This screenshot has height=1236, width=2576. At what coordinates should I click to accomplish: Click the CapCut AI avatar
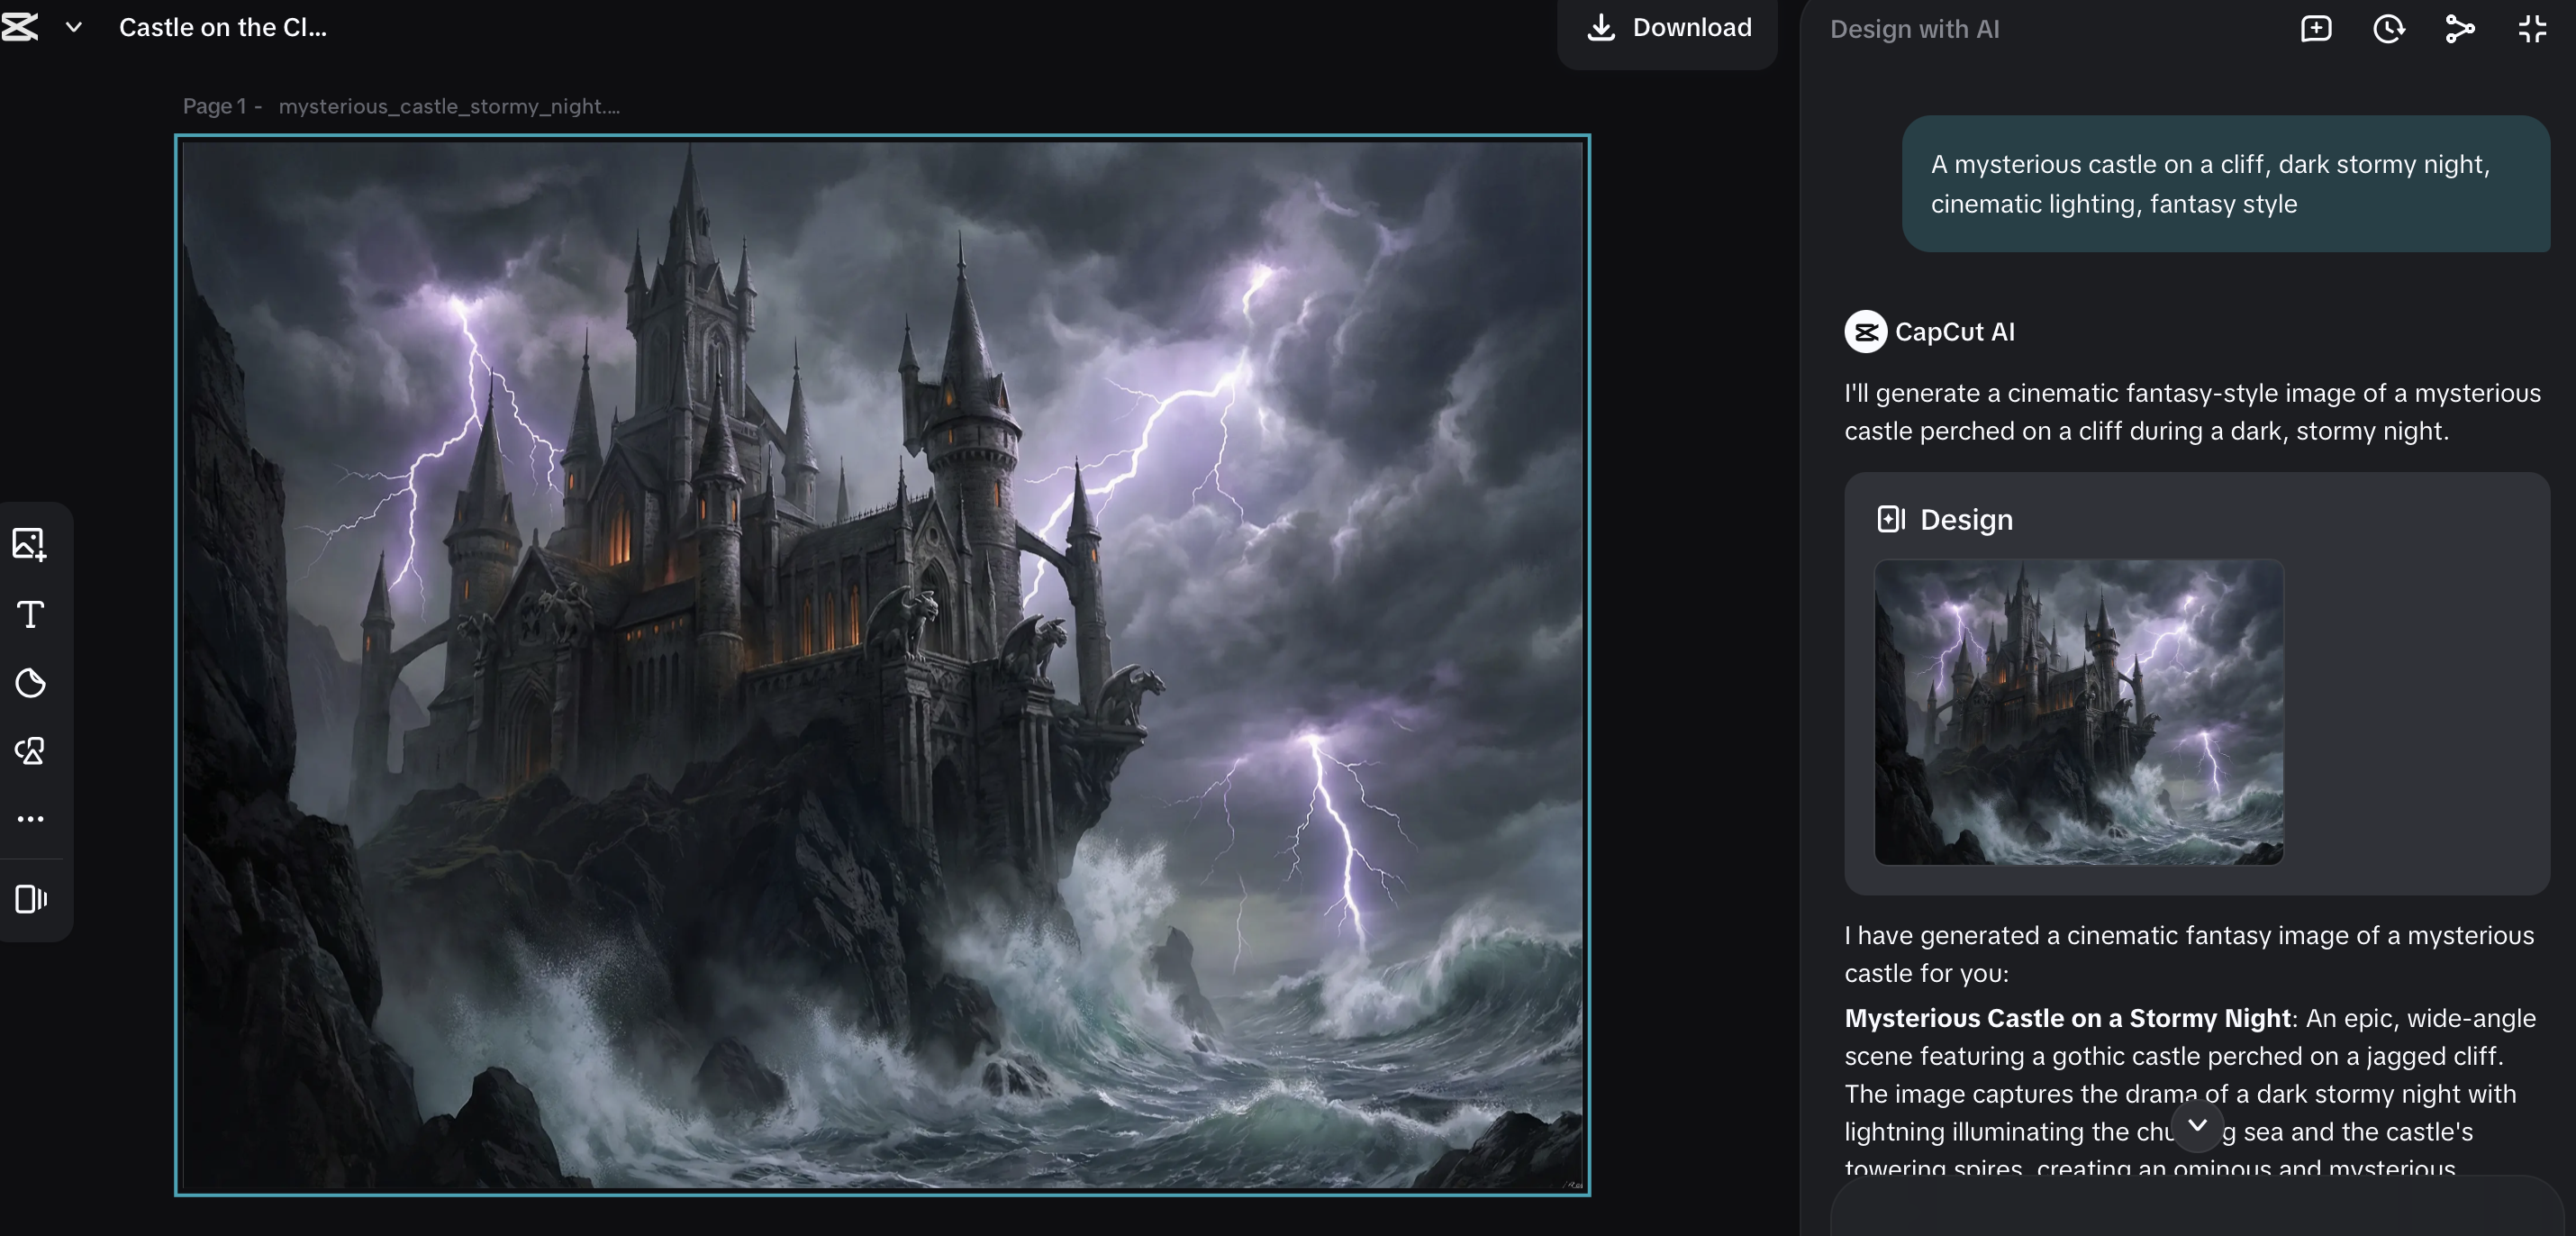[x=1864, y=331]
